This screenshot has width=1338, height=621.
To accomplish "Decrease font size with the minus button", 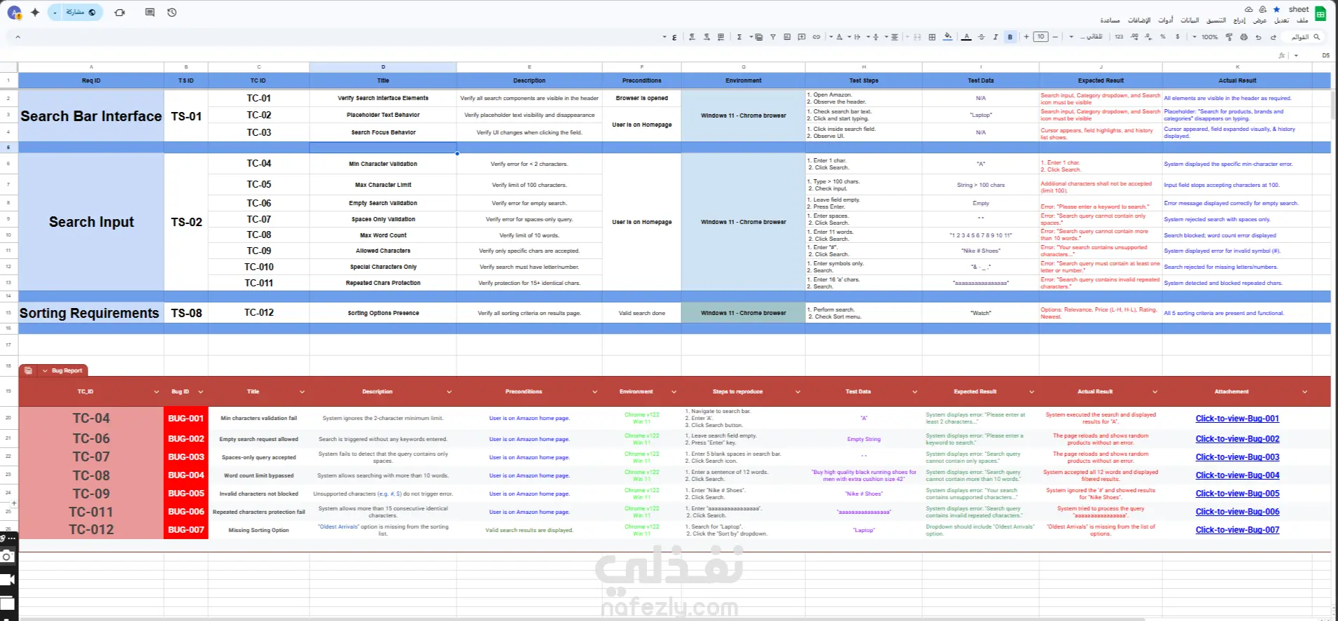I will [x=1055, y=37].
